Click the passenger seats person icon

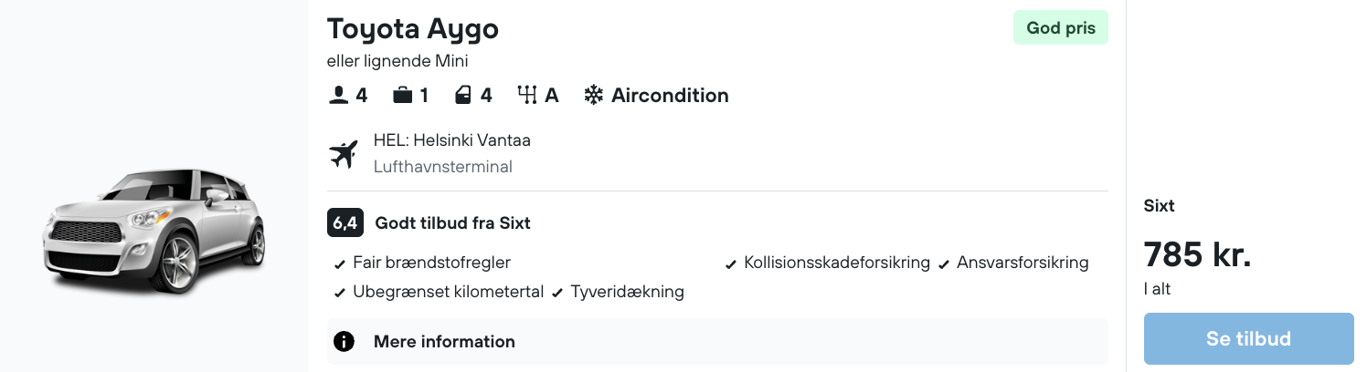(338, 95)
